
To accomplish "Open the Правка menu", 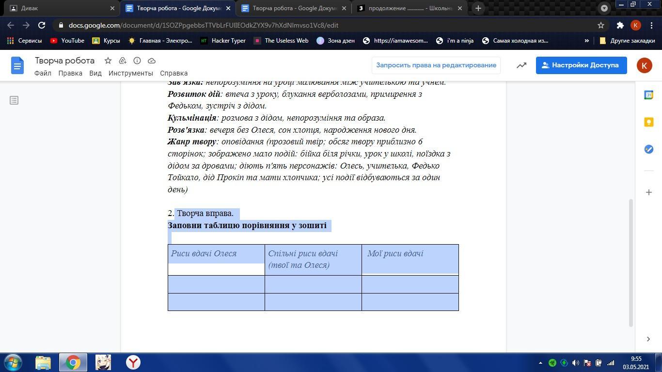I will click(70, 73).
